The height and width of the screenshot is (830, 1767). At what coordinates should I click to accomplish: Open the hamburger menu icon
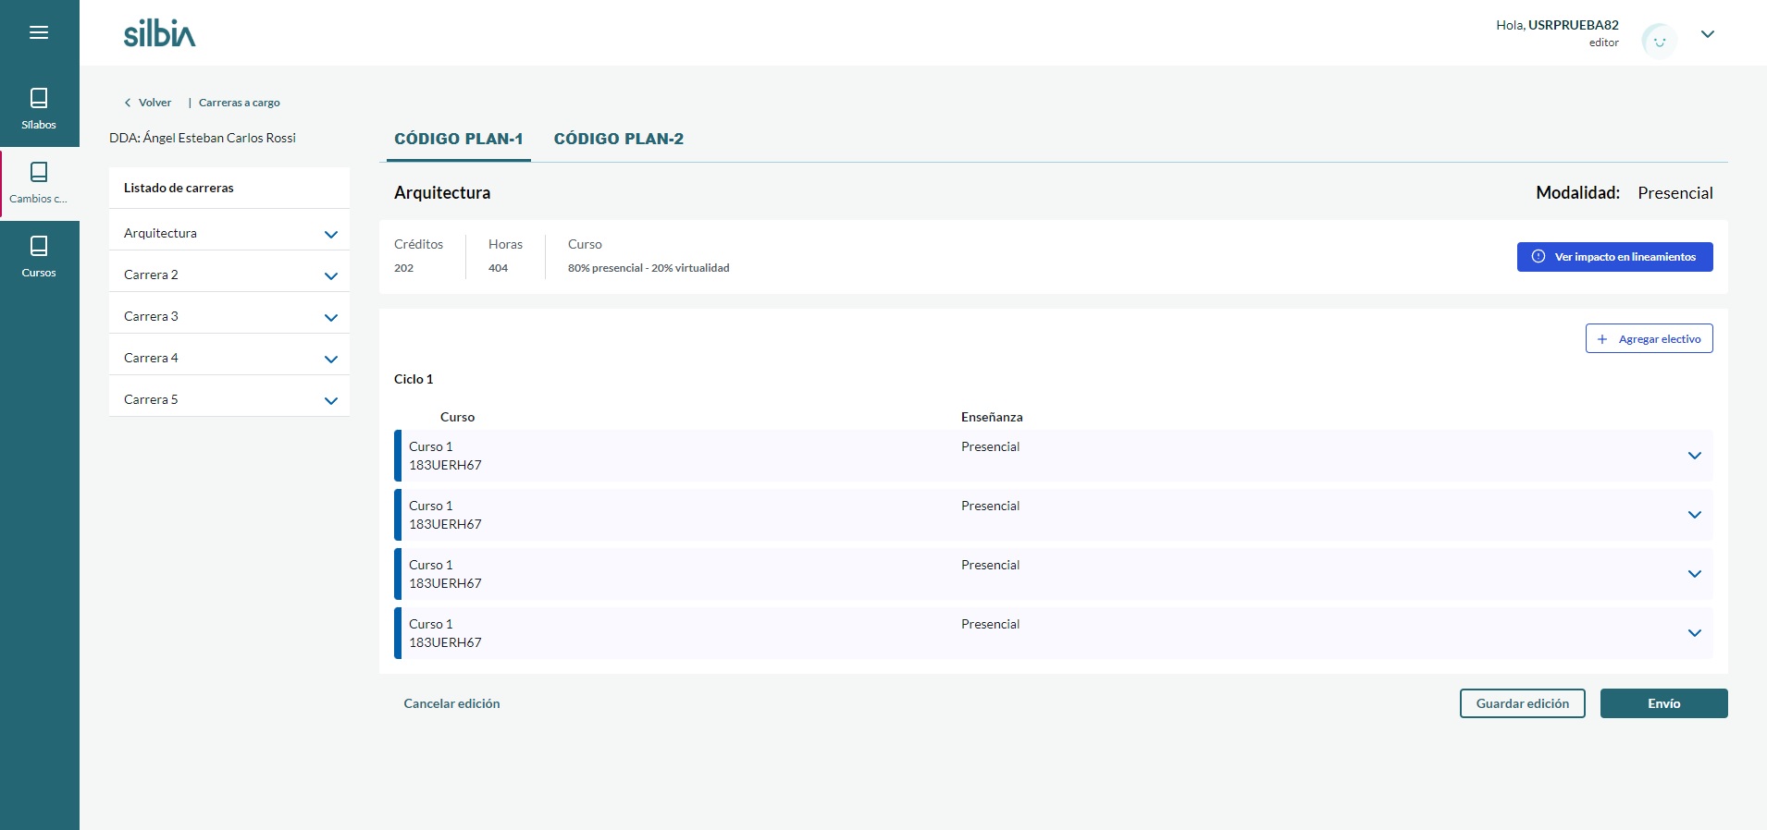(x=39, y=33)
